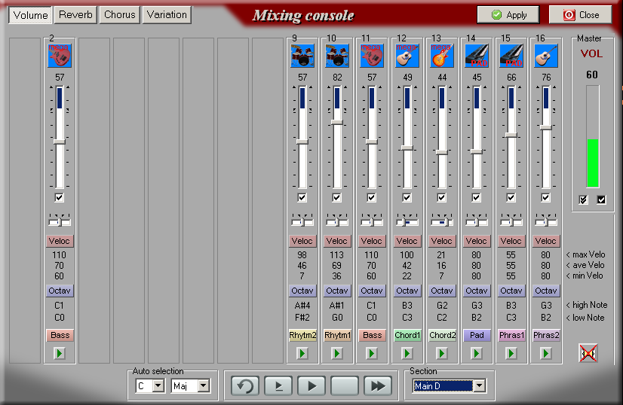The width and height of the screenshot is (623, 405).
Task: Click the Pad track label button
Action: (477, 335)
